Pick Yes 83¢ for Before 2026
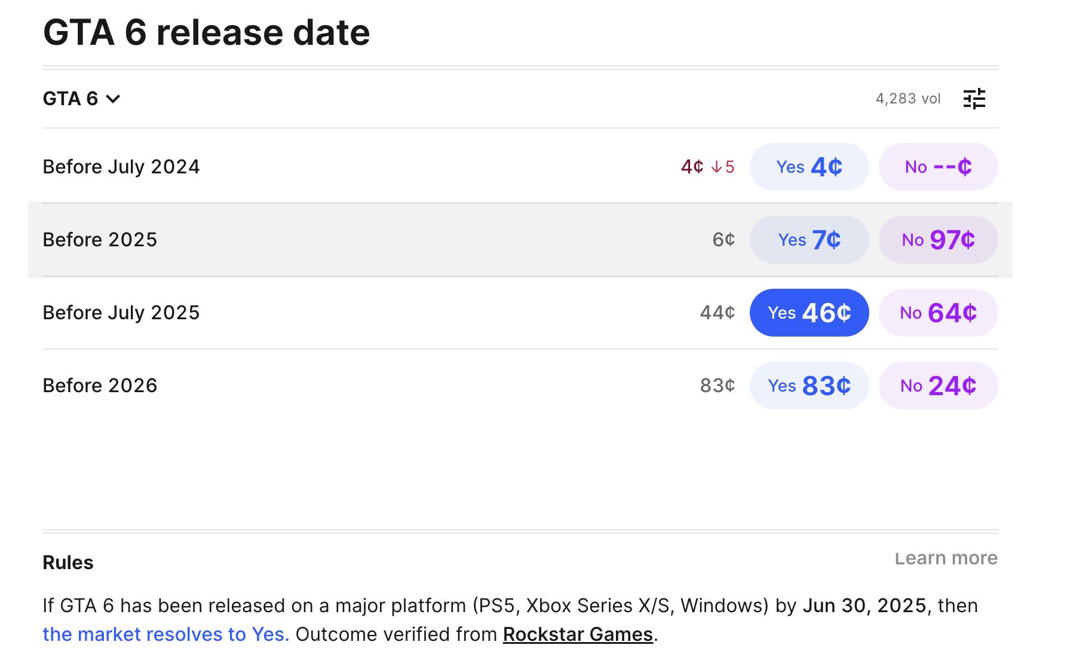This screenshot has height=660, width=1073. point(809,386)
